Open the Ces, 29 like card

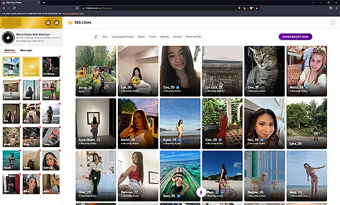tap(180, 71)
